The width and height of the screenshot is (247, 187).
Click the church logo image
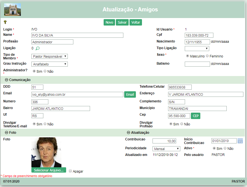(13, 10)
